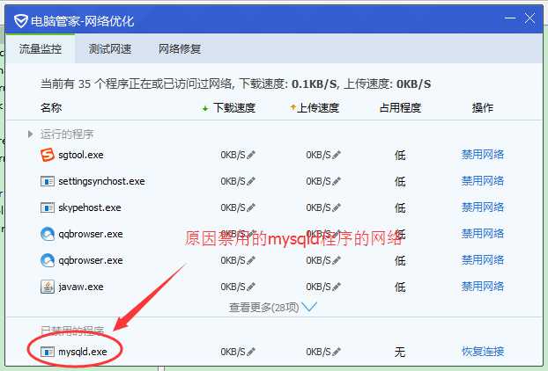
Task: Open the 网络修复 tab
Action: [180, 49]
